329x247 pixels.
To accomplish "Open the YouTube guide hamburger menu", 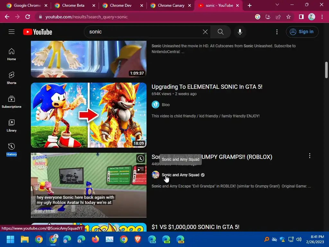I will tap(12, 32).
